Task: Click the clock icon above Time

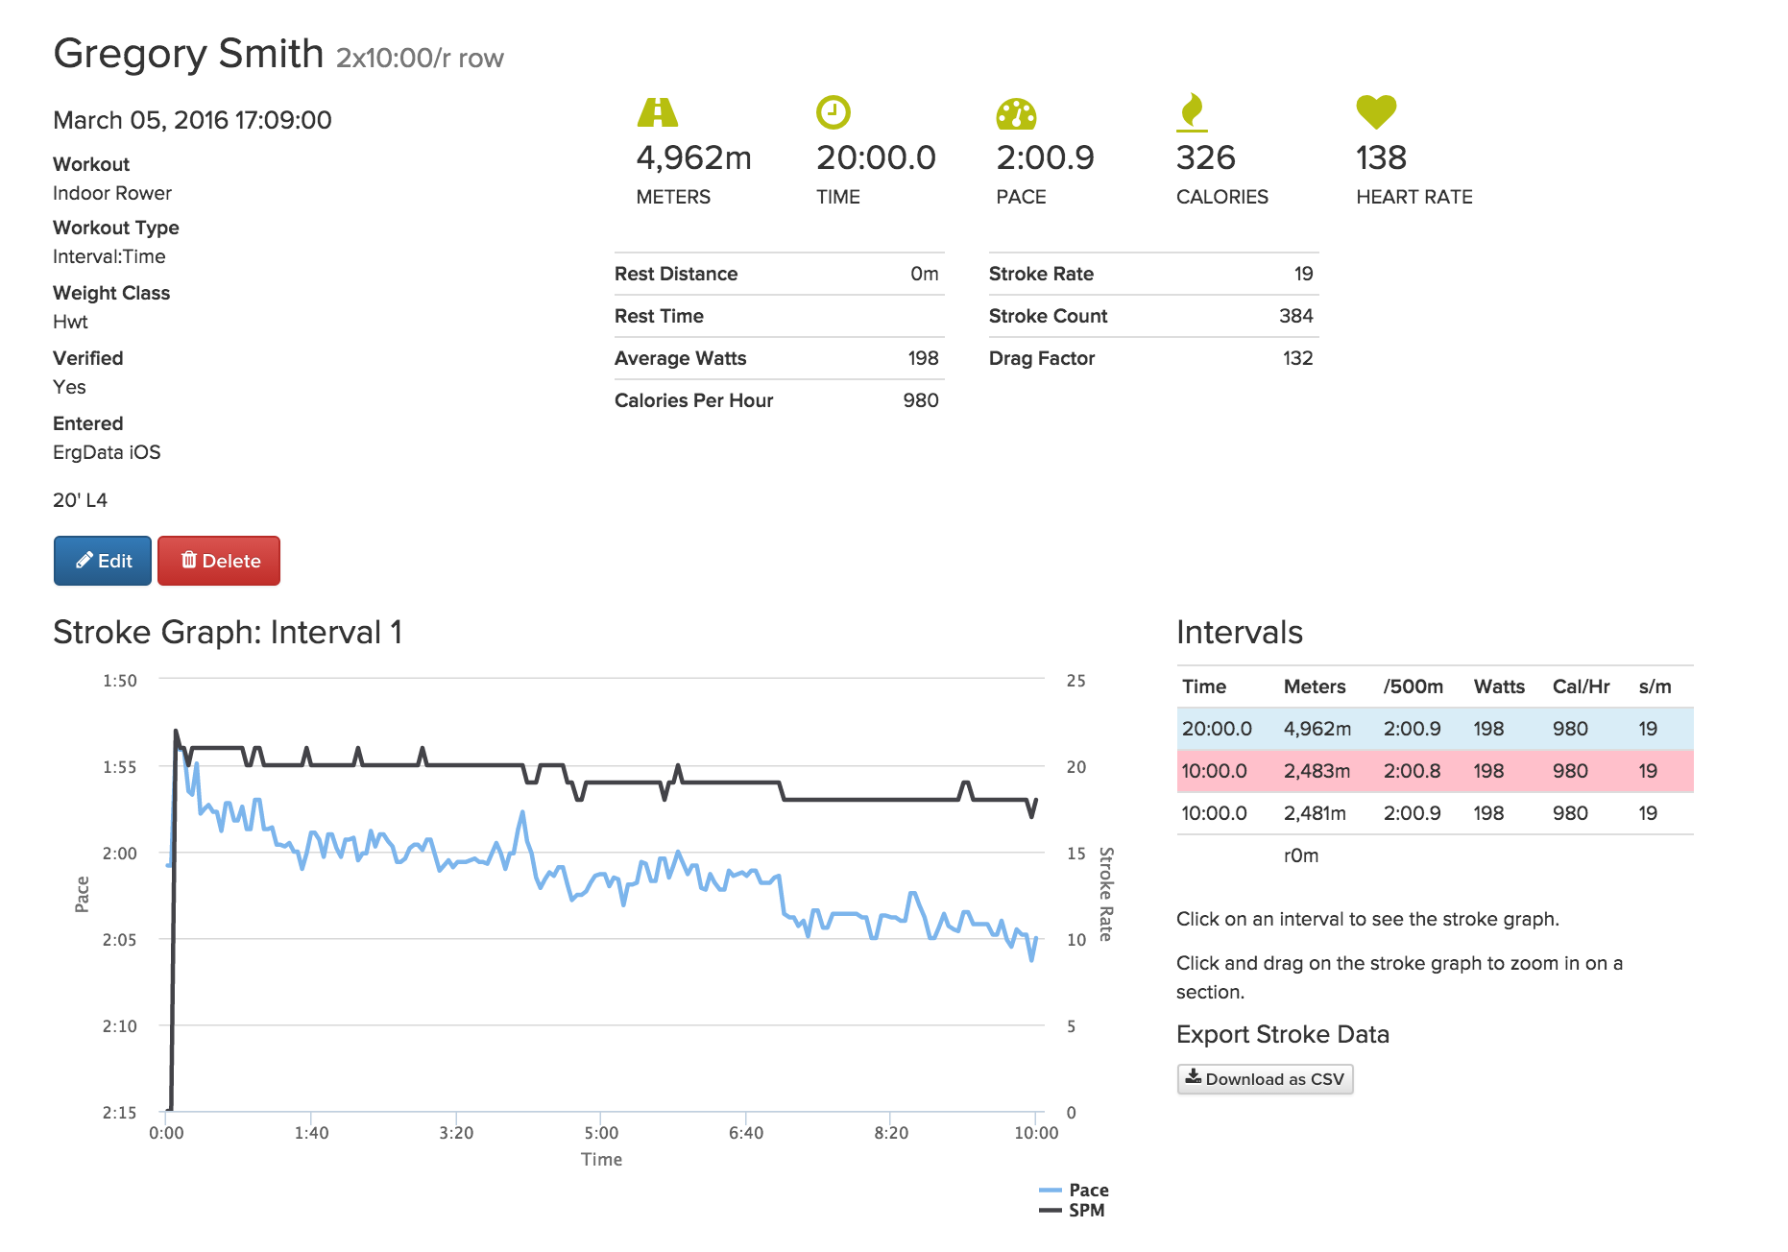Action: point(833,112)
